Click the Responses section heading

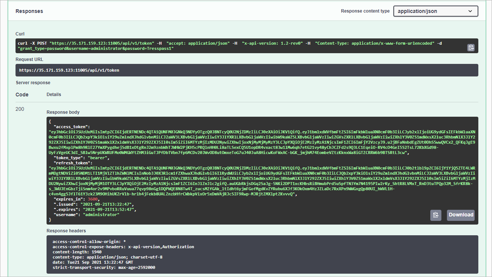pos(29,11)
